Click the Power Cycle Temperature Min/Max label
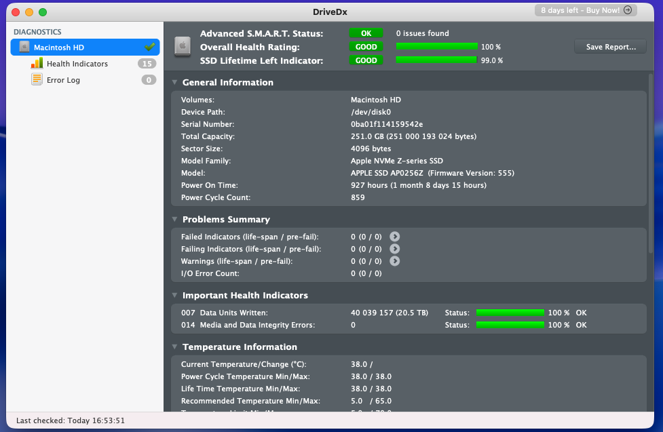This screenshot has width=663, height=432. click(245, 376)
